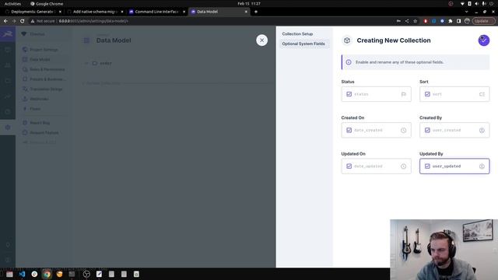Edit the status field name input

(377, 94)
